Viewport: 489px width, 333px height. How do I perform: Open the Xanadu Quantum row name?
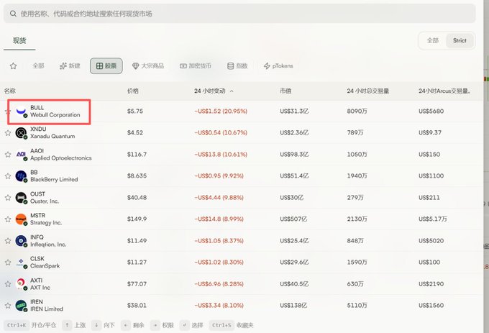(x=52, y=136)
